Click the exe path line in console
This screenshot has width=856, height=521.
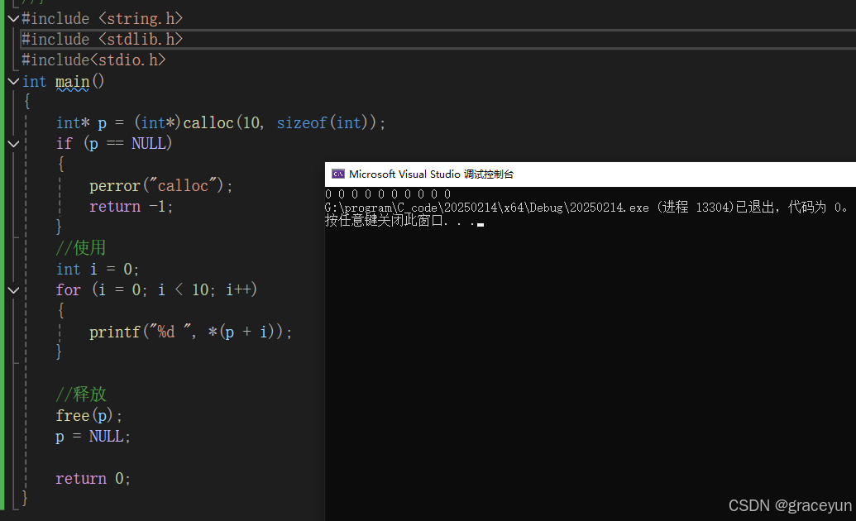point(586,208)
